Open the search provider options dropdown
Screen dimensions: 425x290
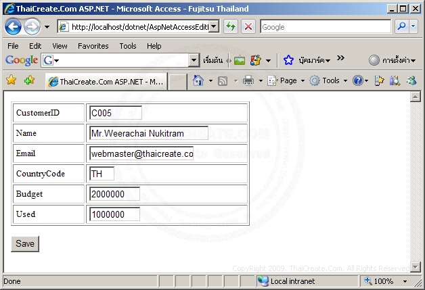point(413,26)
